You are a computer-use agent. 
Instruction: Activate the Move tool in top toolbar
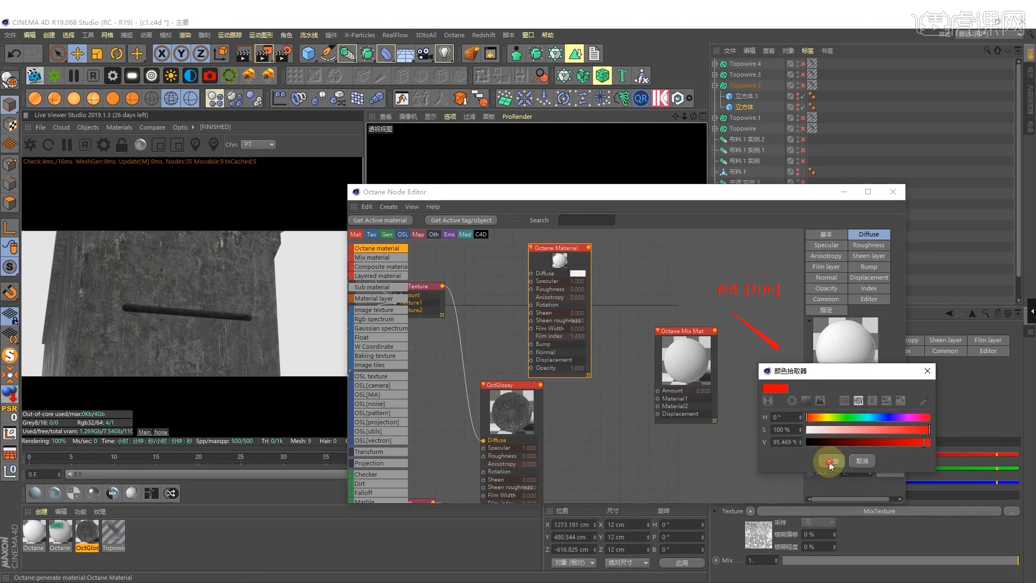coord(78,53)
